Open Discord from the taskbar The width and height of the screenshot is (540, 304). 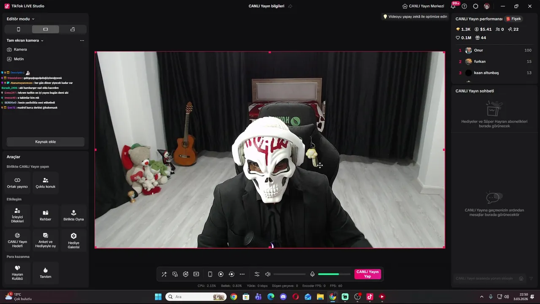pos(283,297)
